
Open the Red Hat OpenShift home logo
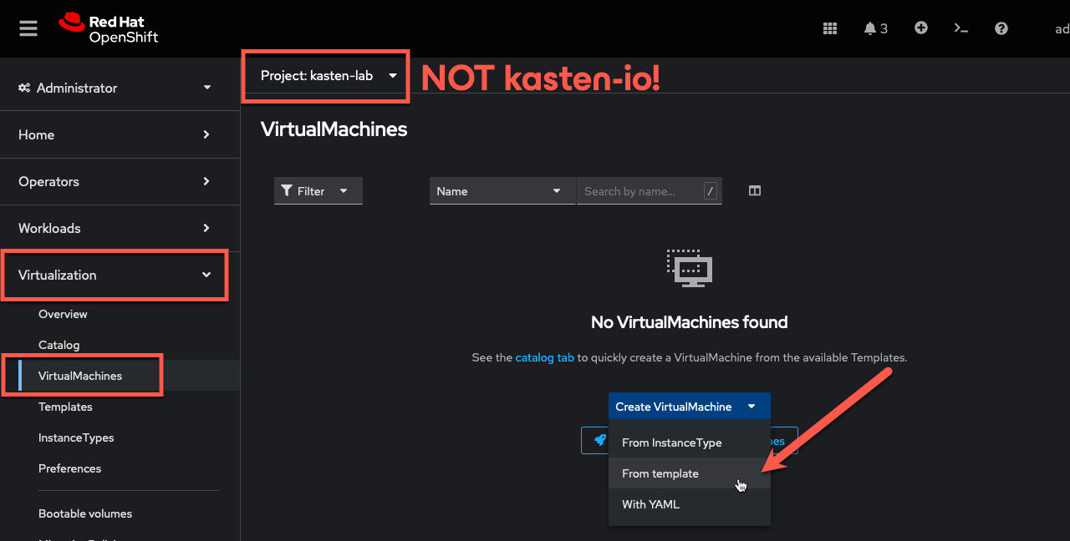(x=108, y=28)
